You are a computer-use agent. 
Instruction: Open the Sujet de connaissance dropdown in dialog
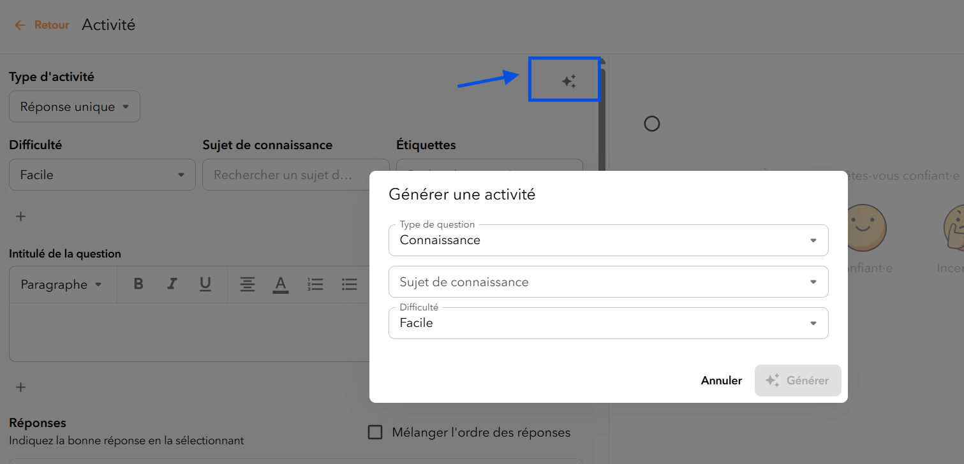pos(608,282)
